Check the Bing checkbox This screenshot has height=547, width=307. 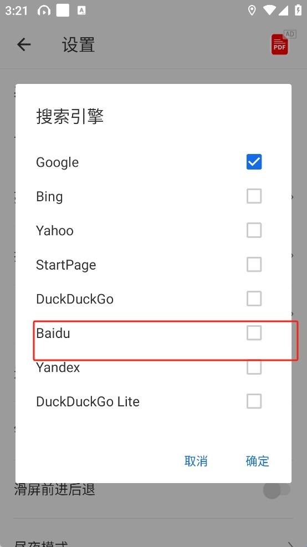click(254, 196)
